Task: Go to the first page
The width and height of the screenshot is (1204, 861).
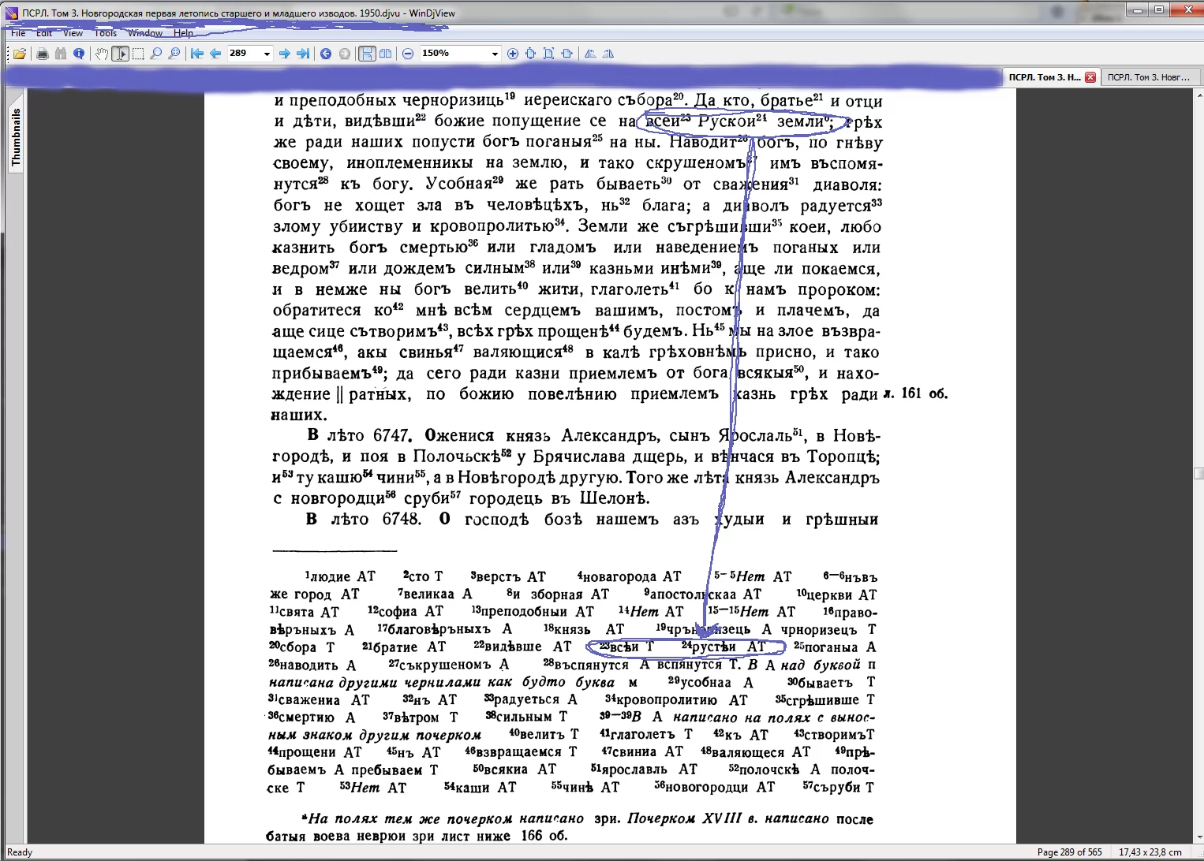Action: click(197, 54)
